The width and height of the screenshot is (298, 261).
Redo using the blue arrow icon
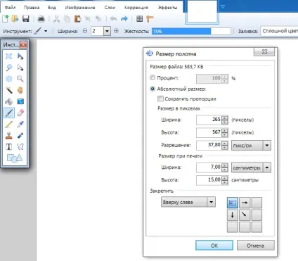tap(124, 19)
